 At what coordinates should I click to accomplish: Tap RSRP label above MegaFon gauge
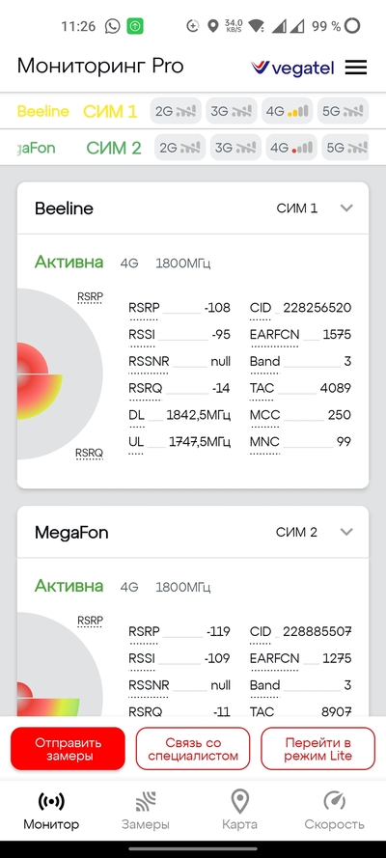click(x=90, y=622)
